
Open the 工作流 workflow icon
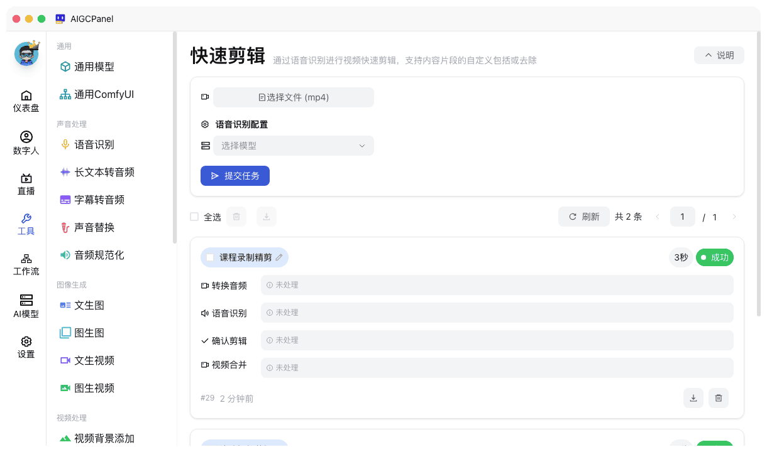[x=26, y=259]
